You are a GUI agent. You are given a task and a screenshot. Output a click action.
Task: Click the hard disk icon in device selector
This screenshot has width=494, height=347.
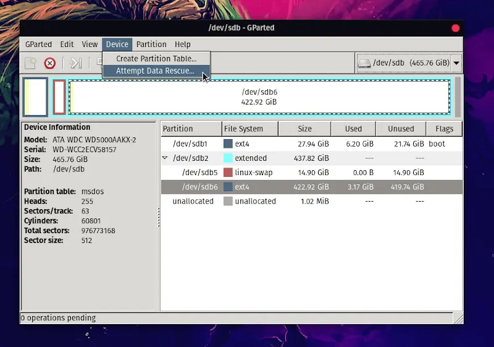coord(365,63)
